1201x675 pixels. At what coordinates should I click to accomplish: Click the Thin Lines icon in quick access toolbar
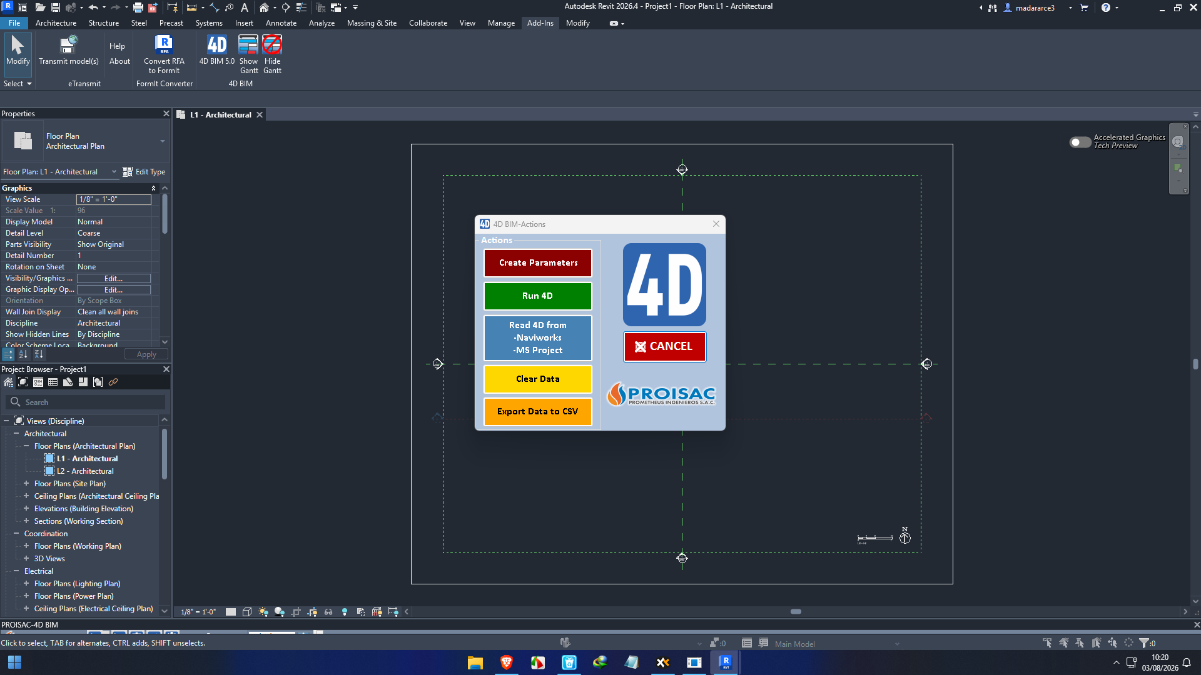pos(302,7)
